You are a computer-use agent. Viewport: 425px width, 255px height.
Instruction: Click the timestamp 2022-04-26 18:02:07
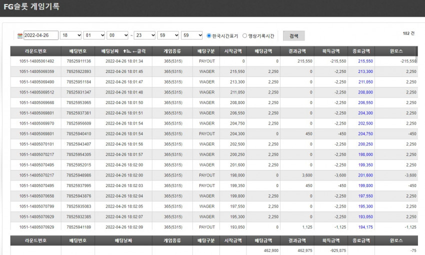(x=124, y=217)
